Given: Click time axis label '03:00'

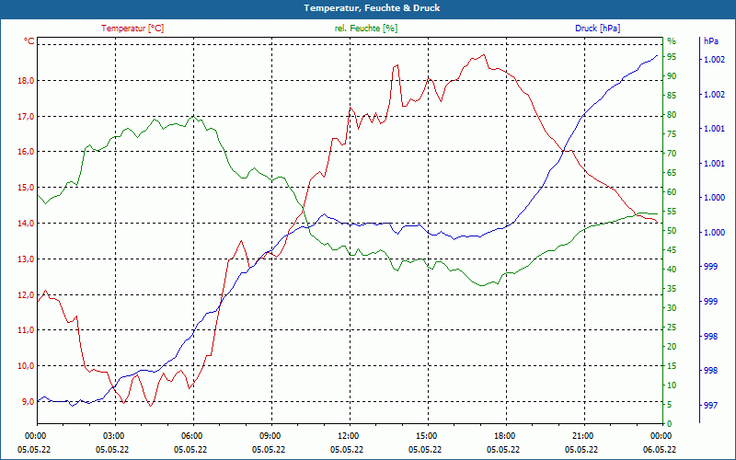Looking at the screenshot, I should tap(115, 435).
